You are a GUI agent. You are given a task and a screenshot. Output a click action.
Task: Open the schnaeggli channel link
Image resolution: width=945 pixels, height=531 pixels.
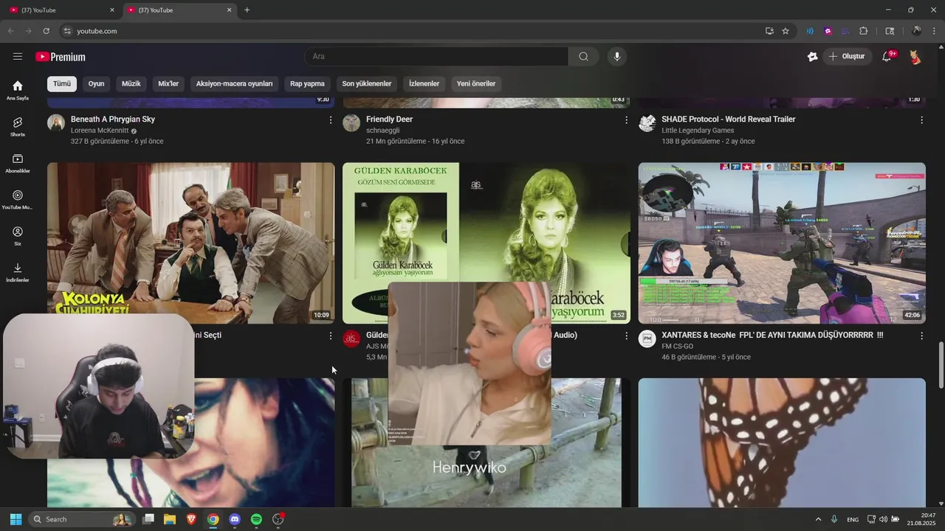pos(383,131)
